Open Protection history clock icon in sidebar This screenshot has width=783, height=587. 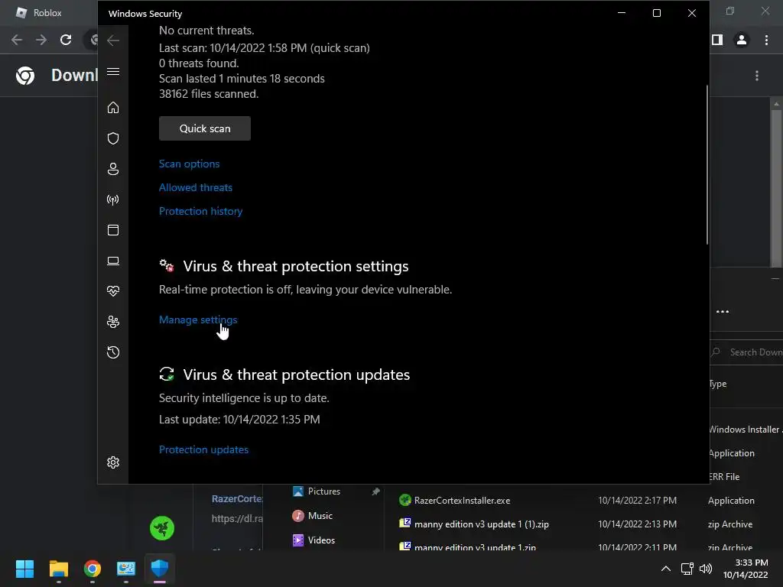click(x=113, y=352)
